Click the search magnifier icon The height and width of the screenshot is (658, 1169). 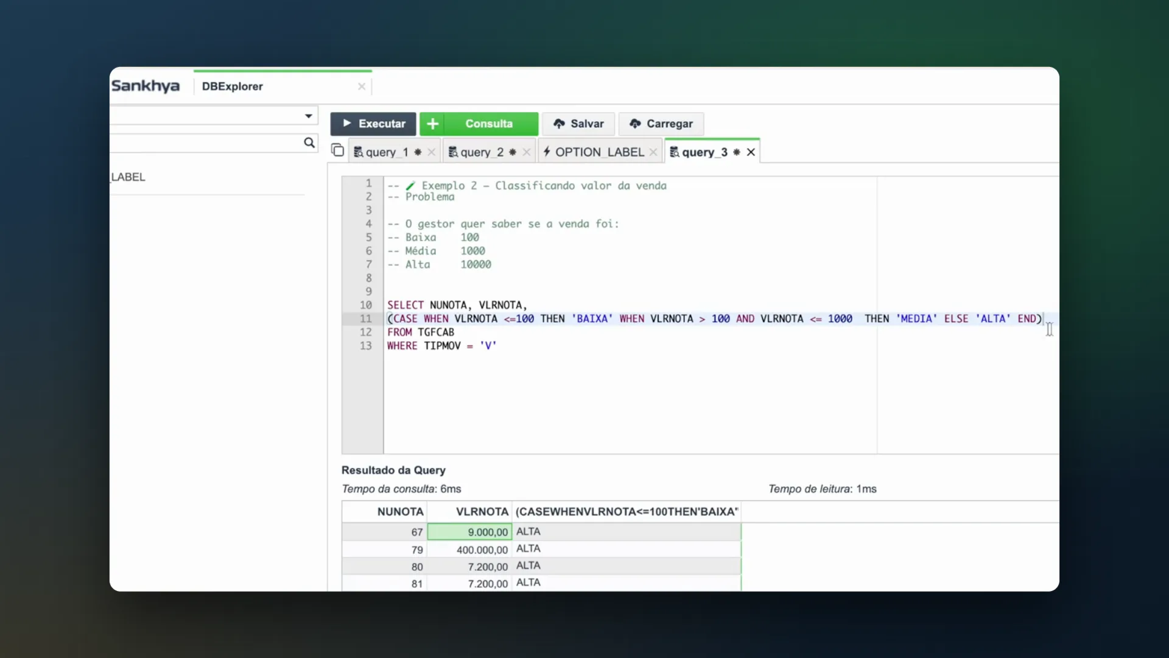tap(309, 143)
